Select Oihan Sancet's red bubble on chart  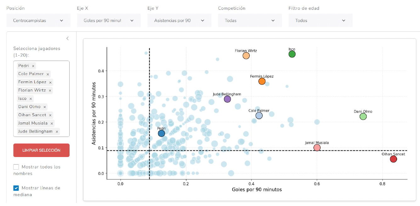pyautogui.click(x=393, y=159)
